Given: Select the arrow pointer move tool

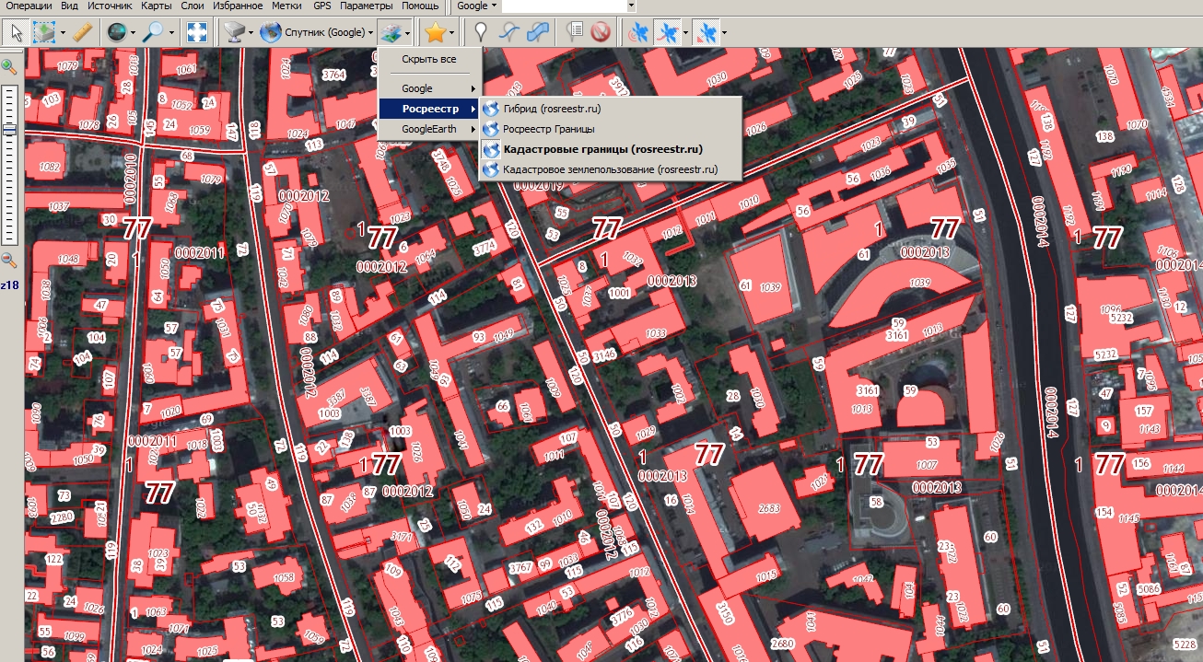Looking at the screenshot, I should pyautogui.click(x=16, y=33).
